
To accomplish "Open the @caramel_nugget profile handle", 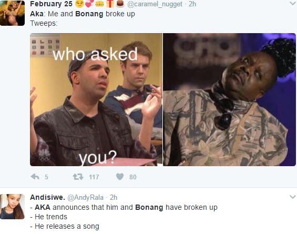I will (155, 4).
